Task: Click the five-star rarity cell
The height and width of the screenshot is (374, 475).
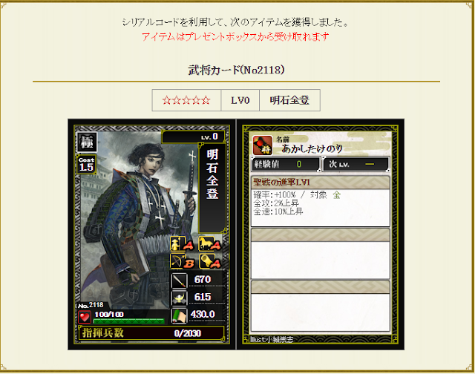Action: [186, 100]
